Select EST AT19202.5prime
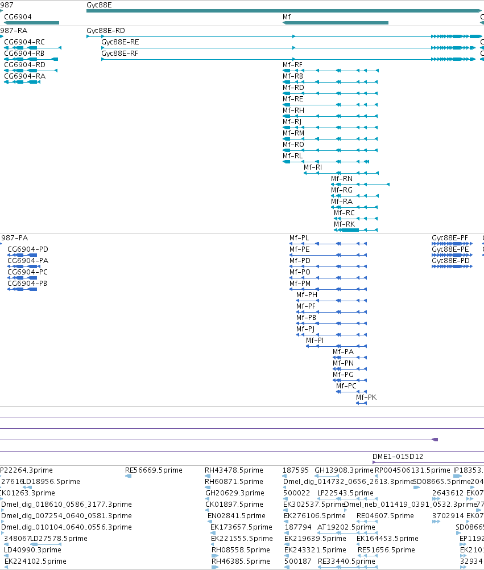This screenshot has width=484, height=570. pyautogui.click(x=346, y=527)
